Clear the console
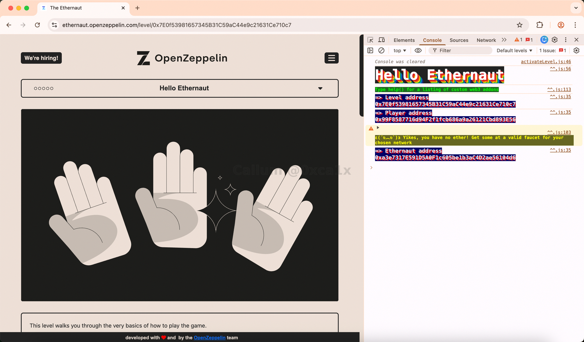The width and height of the screenshot is (584, 342). tap(382, 50)
